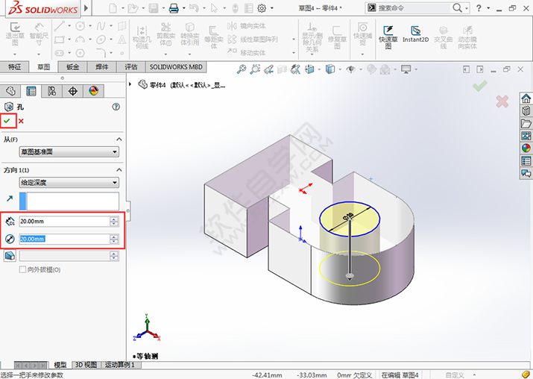Screen dimensions: 533x379
Task: Open the blind depth end condition dropdown
Action: pyautogui.click(x=69, y=183)
